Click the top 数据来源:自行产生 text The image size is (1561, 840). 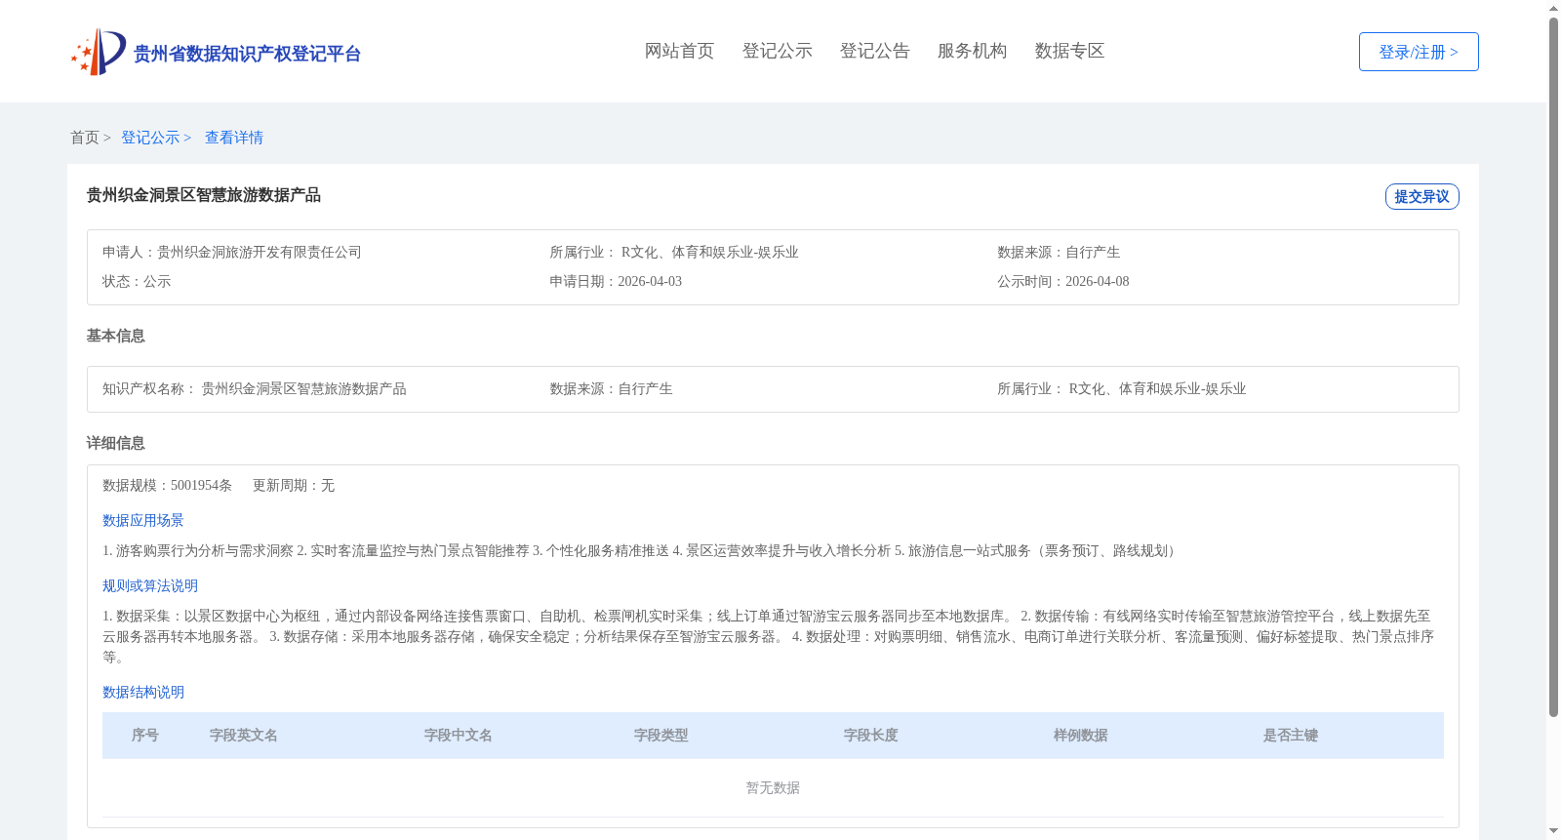(1059, 252)
